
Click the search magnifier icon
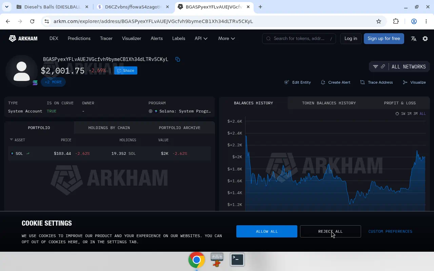pyautogui.click(x=269, y=39)
